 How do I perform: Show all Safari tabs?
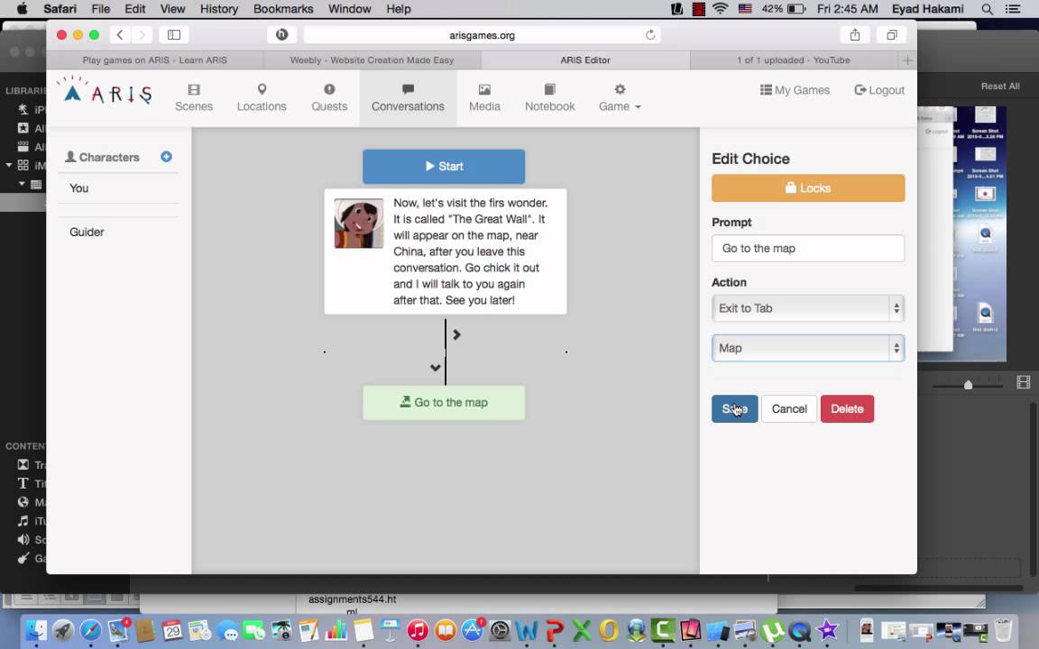coord(892,35)
